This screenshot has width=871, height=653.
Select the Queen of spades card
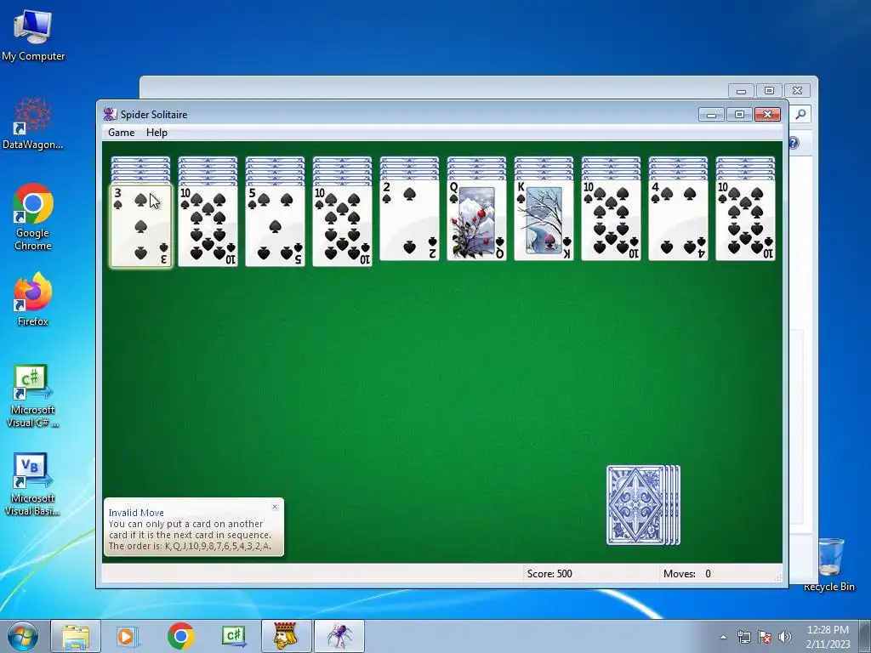477,220
